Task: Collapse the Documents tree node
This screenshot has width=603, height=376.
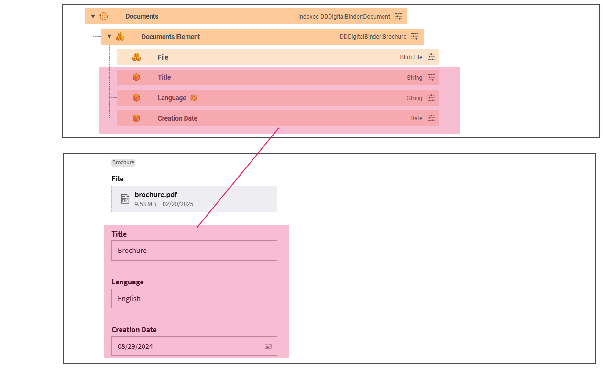Action: point(93,16)
